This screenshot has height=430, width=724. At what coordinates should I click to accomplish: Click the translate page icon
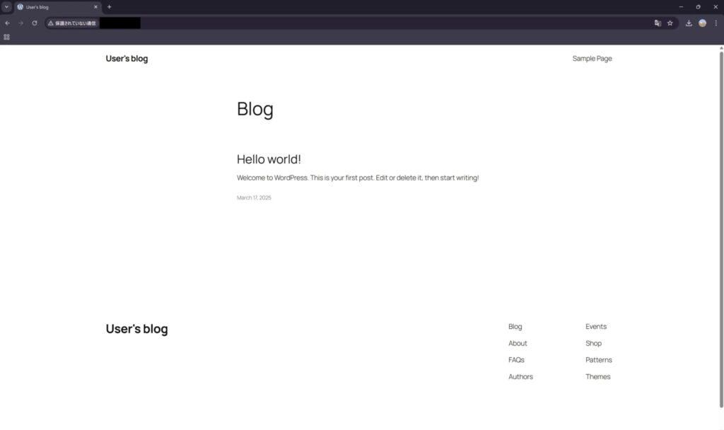(658, 23)
